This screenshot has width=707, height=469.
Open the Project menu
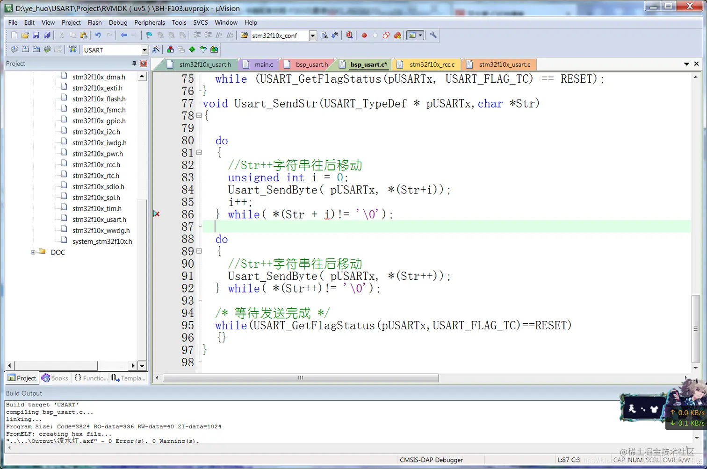[71, 22]
